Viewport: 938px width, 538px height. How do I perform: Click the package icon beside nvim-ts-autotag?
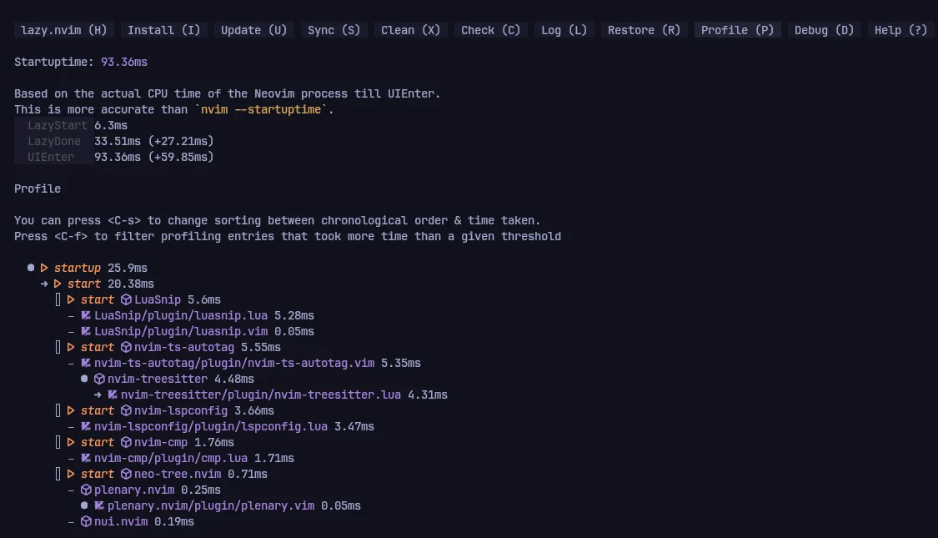pos(126,347)
